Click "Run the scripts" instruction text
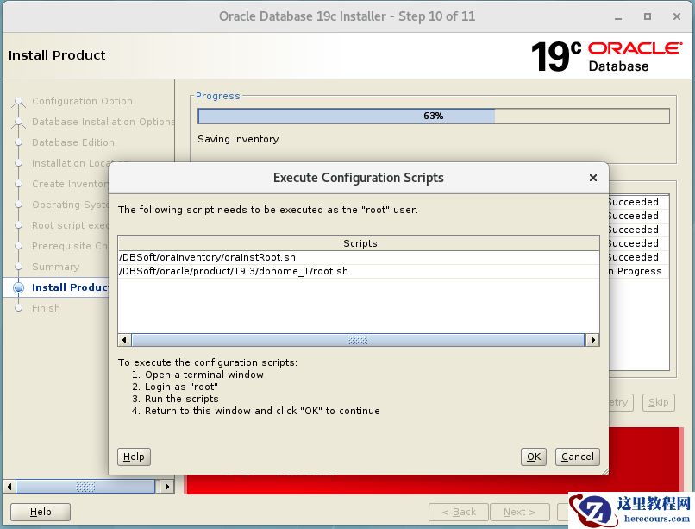The width and height of the screenshot is (695, 529). [181, 399]
